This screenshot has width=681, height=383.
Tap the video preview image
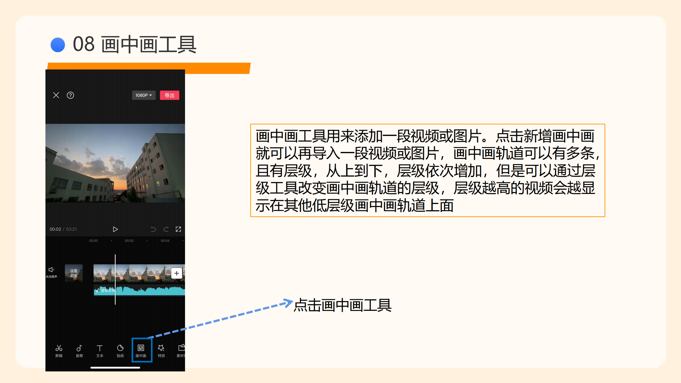coord(115,163)
